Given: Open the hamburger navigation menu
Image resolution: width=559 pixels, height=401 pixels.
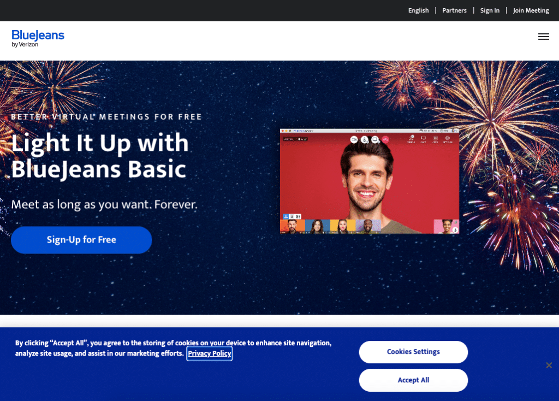Looking at the screenshot, I should (543, 37).
